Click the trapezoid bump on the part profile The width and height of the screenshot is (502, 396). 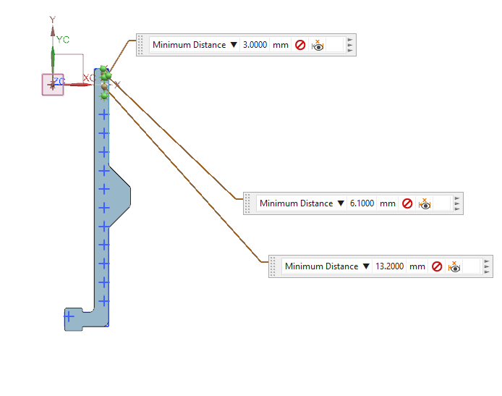(120, 190)
